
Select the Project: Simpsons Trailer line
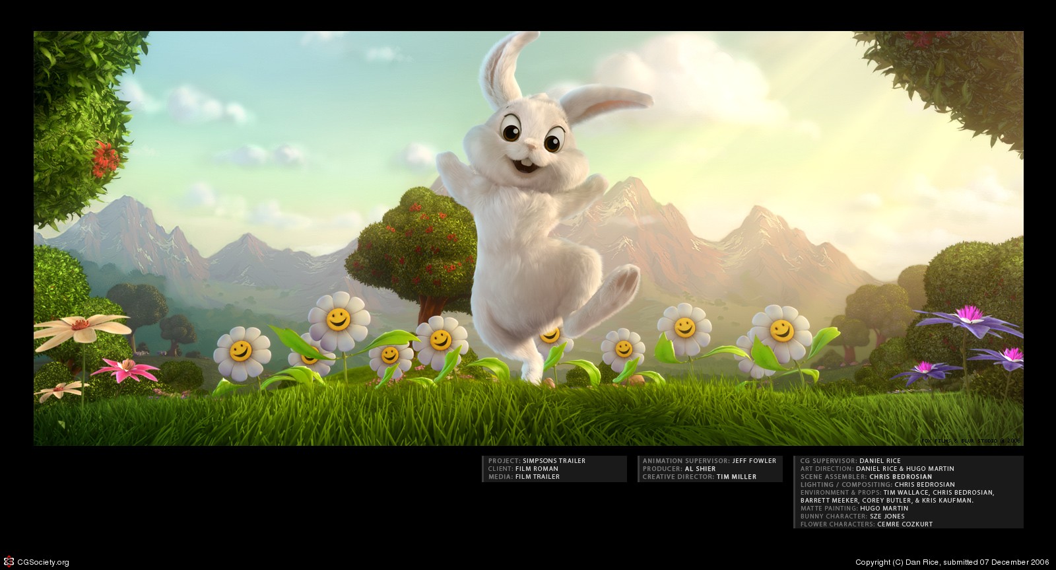point(537,461)
